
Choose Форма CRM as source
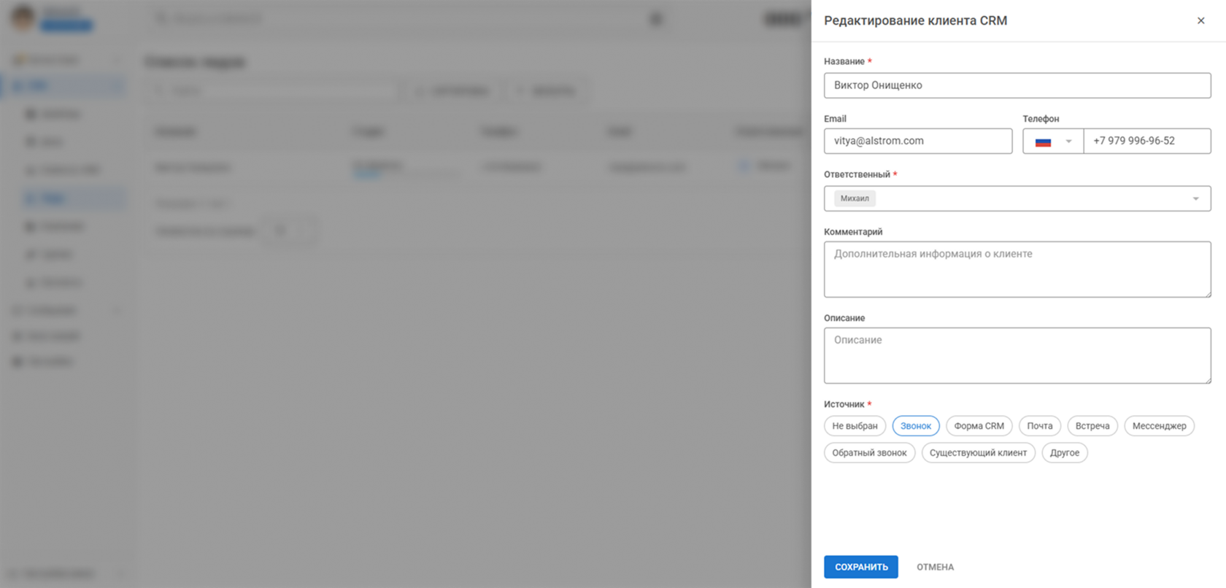979,426
